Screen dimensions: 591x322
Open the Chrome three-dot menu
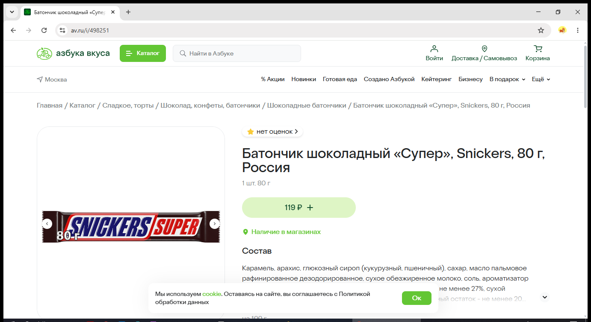[x=578, y=30]
